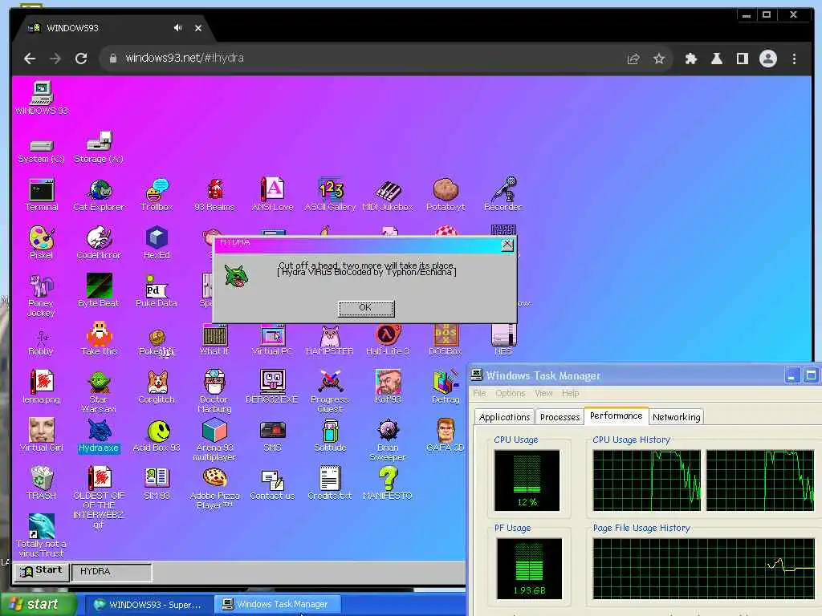The height and width of the screenshot is (616, 822).
Task: Open the System (C) drive icon
Action: [42, 151]
